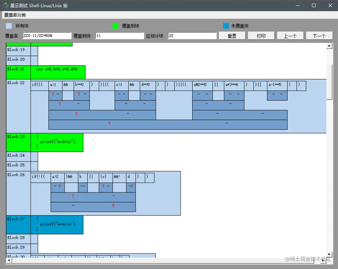Viewport: 338px width, 269px height.
Task: Click the 所有块 light blue color swatch
Action: [9, 26]
